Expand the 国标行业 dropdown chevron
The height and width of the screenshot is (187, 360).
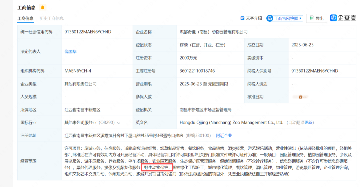click(x=119, y=123)
